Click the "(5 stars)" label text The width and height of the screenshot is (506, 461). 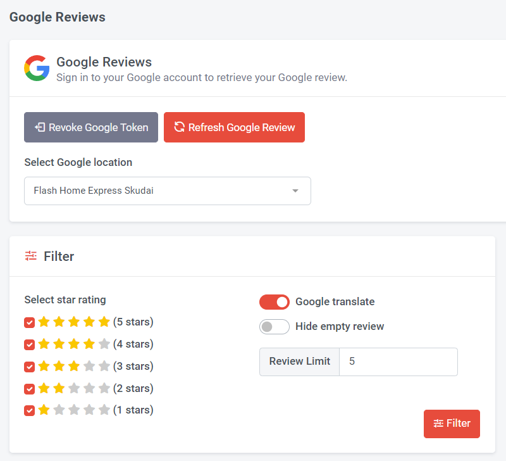(133, 322)
